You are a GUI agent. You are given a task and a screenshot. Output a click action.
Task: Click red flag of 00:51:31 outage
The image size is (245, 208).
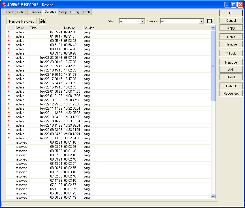tap(8, 45)
